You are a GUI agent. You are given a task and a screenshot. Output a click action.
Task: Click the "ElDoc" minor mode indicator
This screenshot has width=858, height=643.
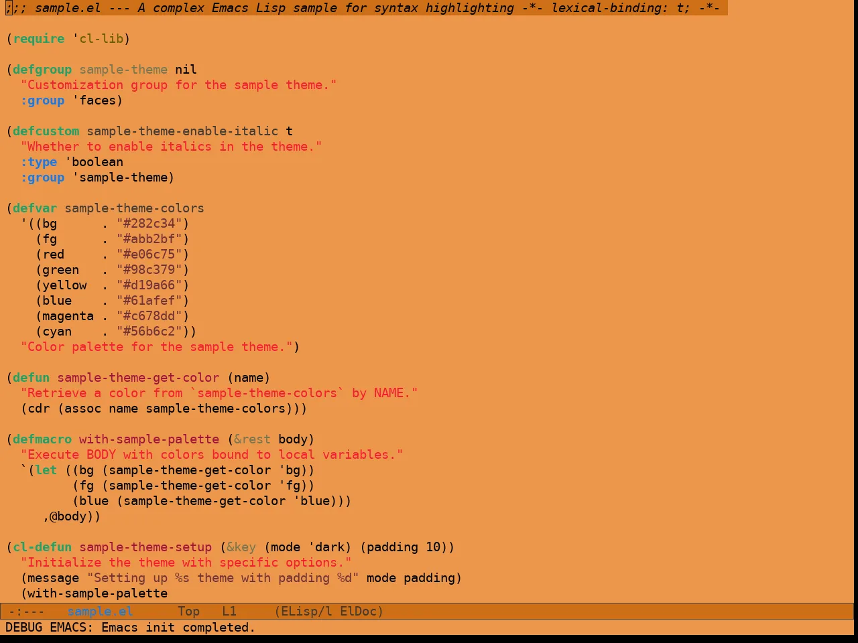358,612
